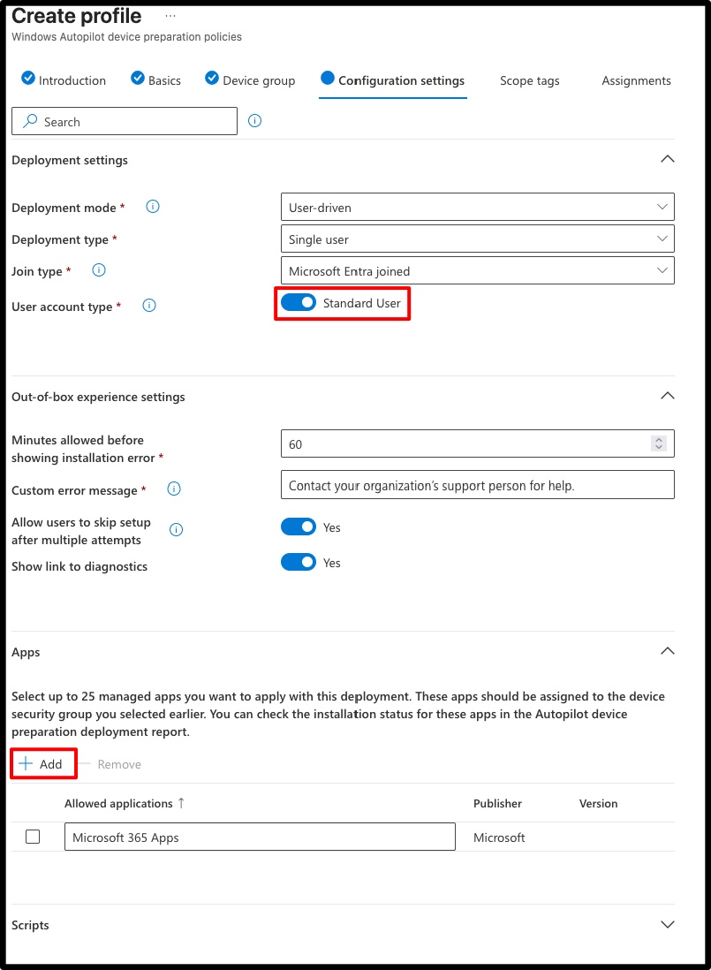Open the Join type dropdown

(477, 271)
